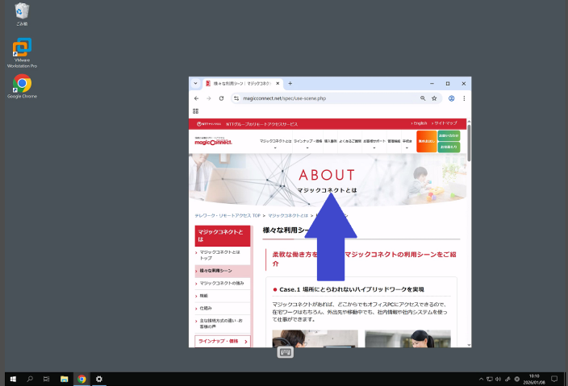Viewport: 568px width, 386px height.
Task: Expand the お客様サポート navigation dropdown
Action: click(374, 142)
